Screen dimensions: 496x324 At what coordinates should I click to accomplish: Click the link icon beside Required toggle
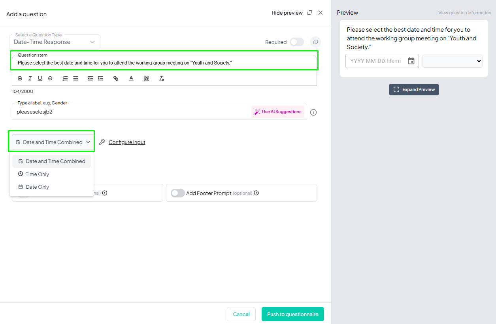tap(315, 42)
